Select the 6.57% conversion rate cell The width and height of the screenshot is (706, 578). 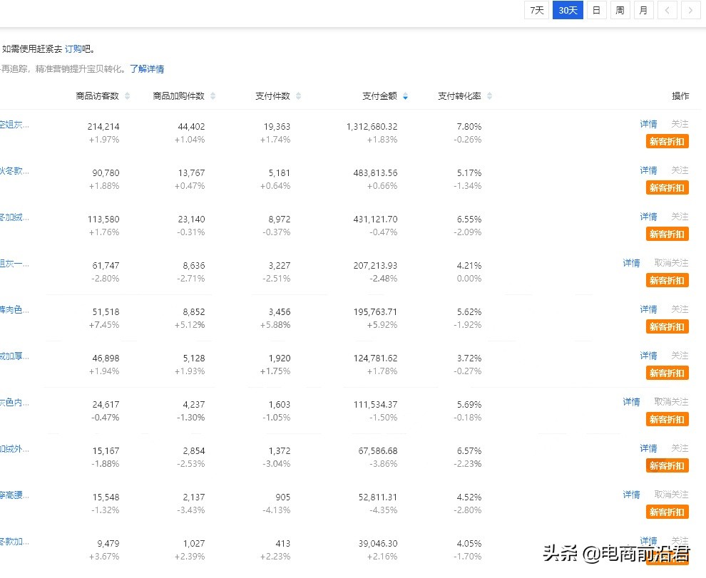469,450
